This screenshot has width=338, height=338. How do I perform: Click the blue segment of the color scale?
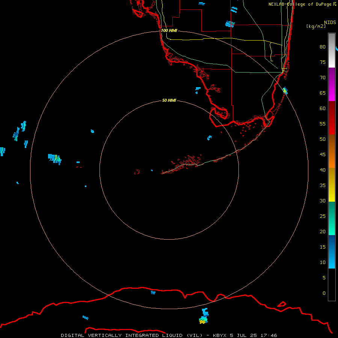(x=332, y=252)
